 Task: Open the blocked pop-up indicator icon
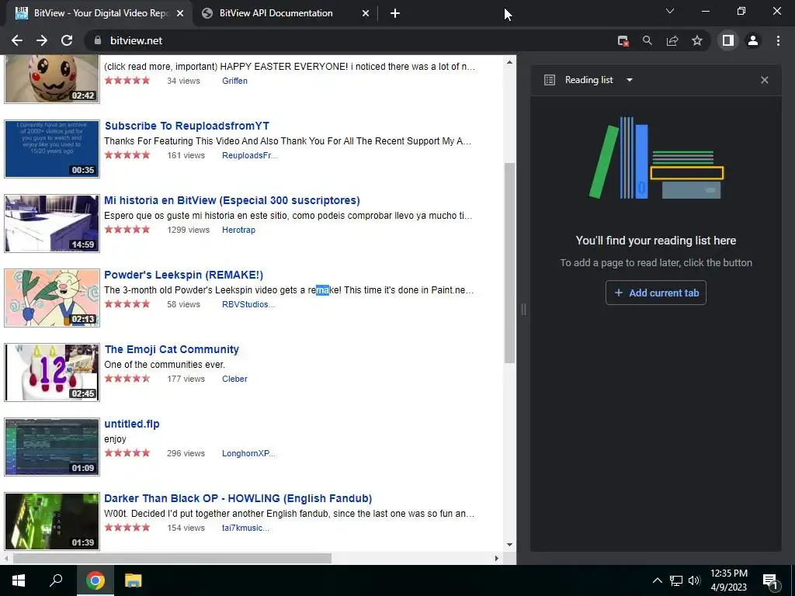point(623,40)
